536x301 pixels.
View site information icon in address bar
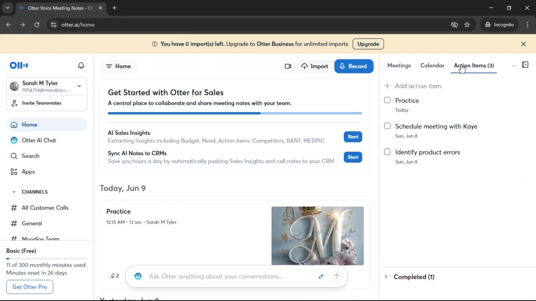[54, 25]
